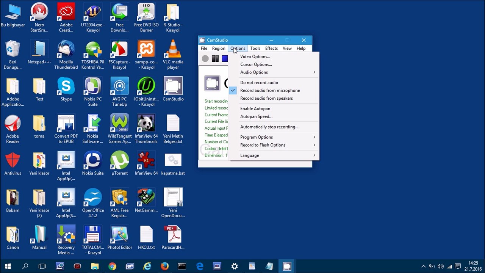The height and width of the screenshot is (273, 485).
Task: Launch the µTorrent desktop icon
Action: 119,163
